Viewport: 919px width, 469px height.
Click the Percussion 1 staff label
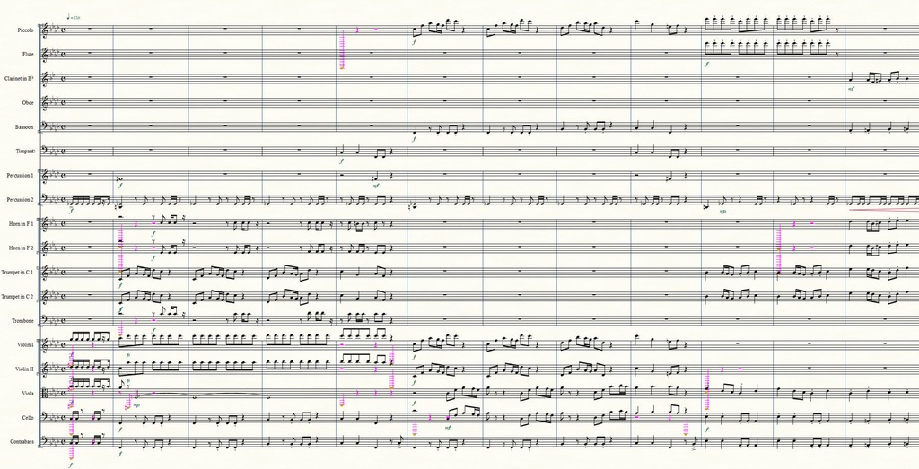tap(20, 176)
